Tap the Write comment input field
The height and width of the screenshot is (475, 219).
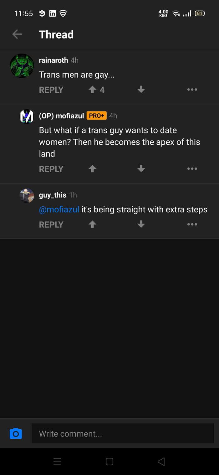(x=122, y=433)
